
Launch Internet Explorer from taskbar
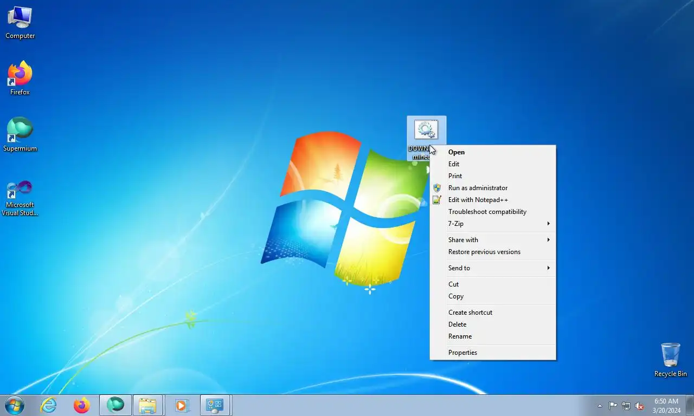pos(49,405)
